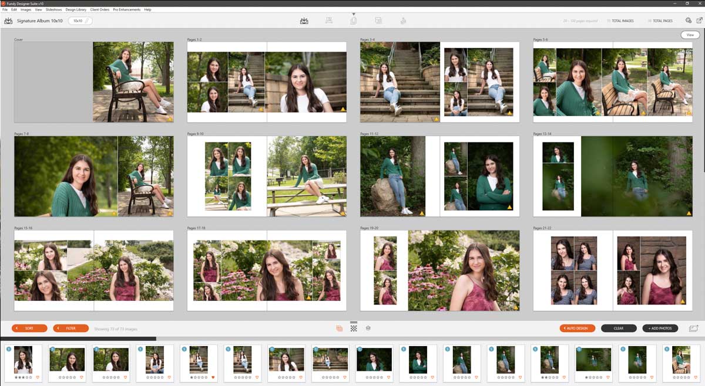Click blue usage badge on first image well thumbnail
The image size is (705, 386).
(9, 350)
